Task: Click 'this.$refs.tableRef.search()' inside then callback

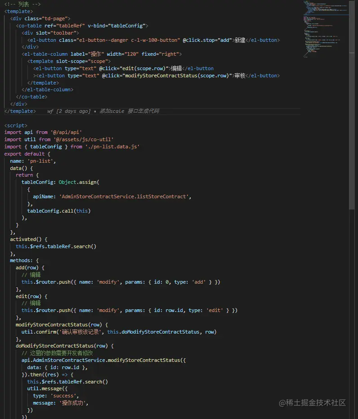Action: 67,382
